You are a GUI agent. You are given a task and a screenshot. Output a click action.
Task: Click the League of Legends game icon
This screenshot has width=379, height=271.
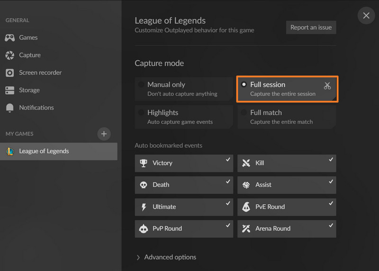point(10,152)
